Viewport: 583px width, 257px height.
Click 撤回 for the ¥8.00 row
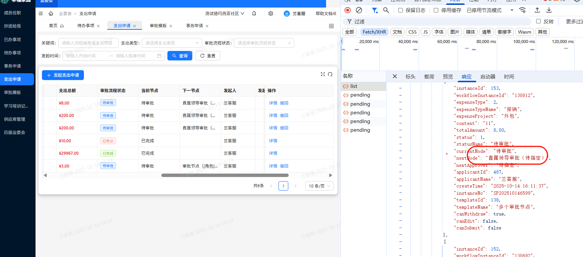pos(284,103)
